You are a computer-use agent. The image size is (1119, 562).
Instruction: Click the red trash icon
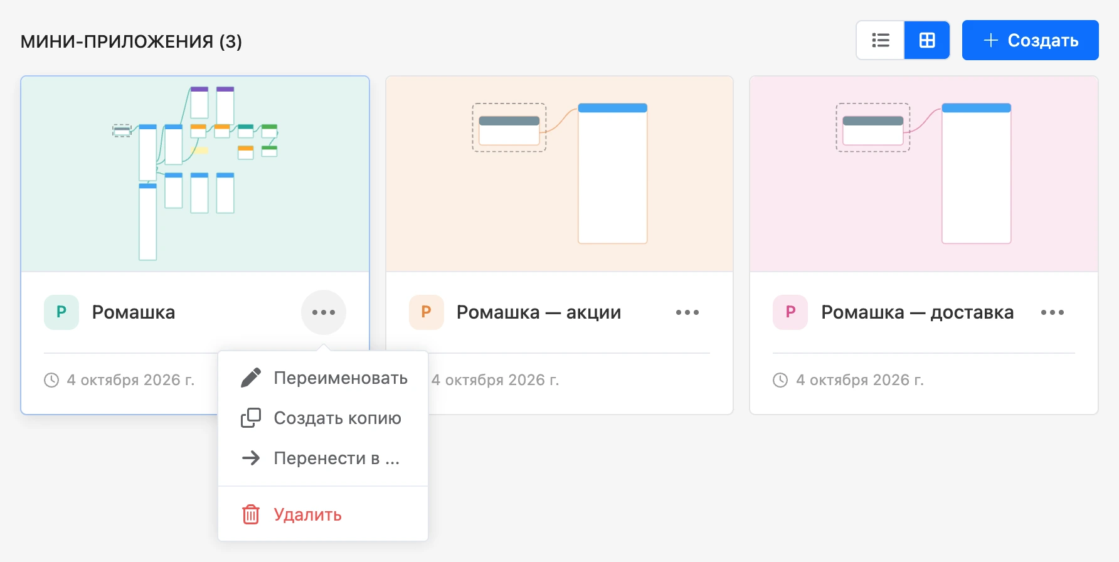251,514
